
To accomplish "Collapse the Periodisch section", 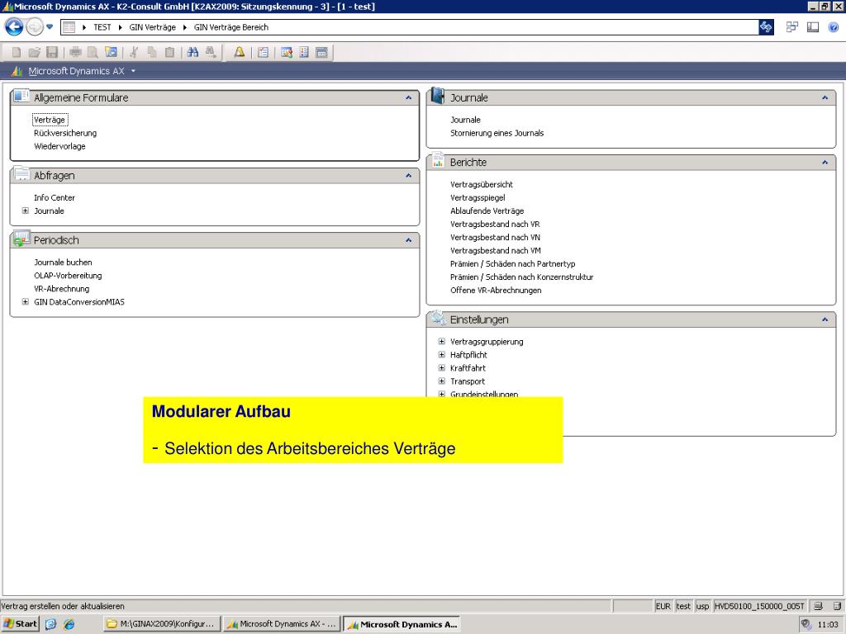I will click(408, 240).
